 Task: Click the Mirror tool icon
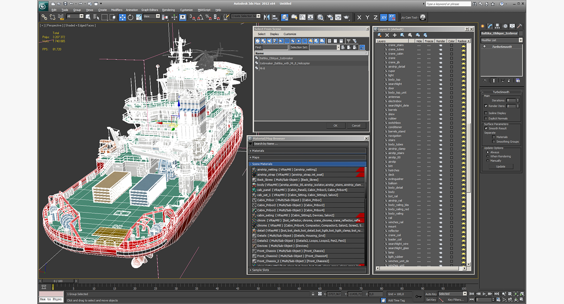(266, 17)
